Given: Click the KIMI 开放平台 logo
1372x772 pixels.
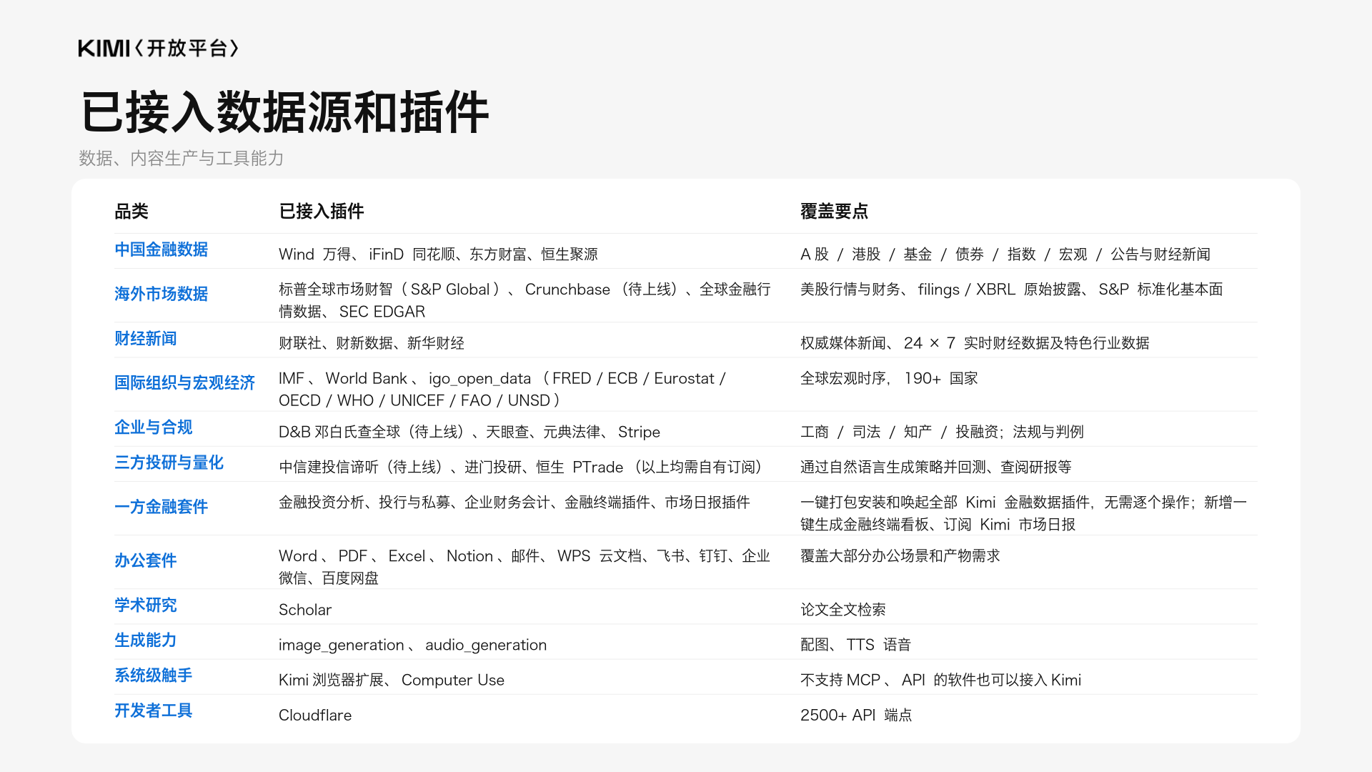Looking at the screenshot, I should [x=159, y=48].
